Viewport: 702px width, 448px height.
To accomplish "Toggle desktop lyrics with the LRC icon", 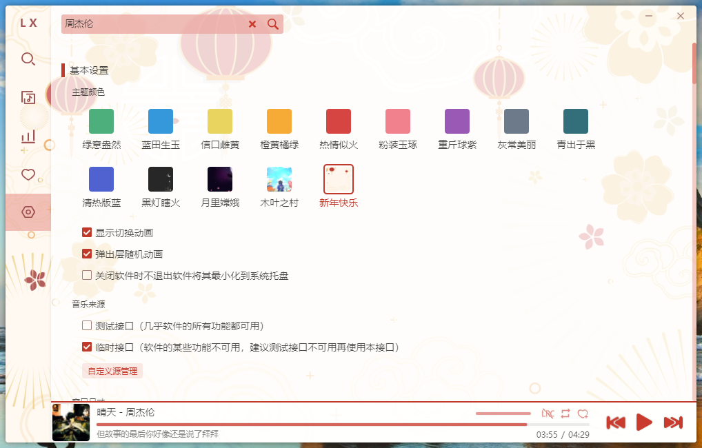I will click(x=547, y=414).
